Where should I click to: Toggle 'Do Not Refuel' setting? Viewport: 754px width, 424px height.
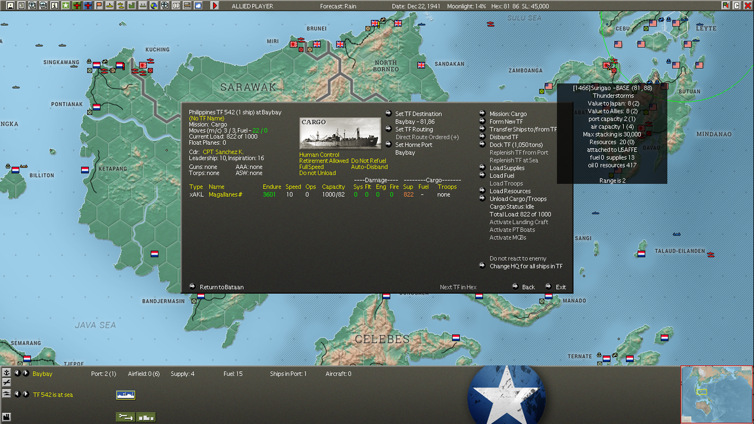tap(369, 161)
